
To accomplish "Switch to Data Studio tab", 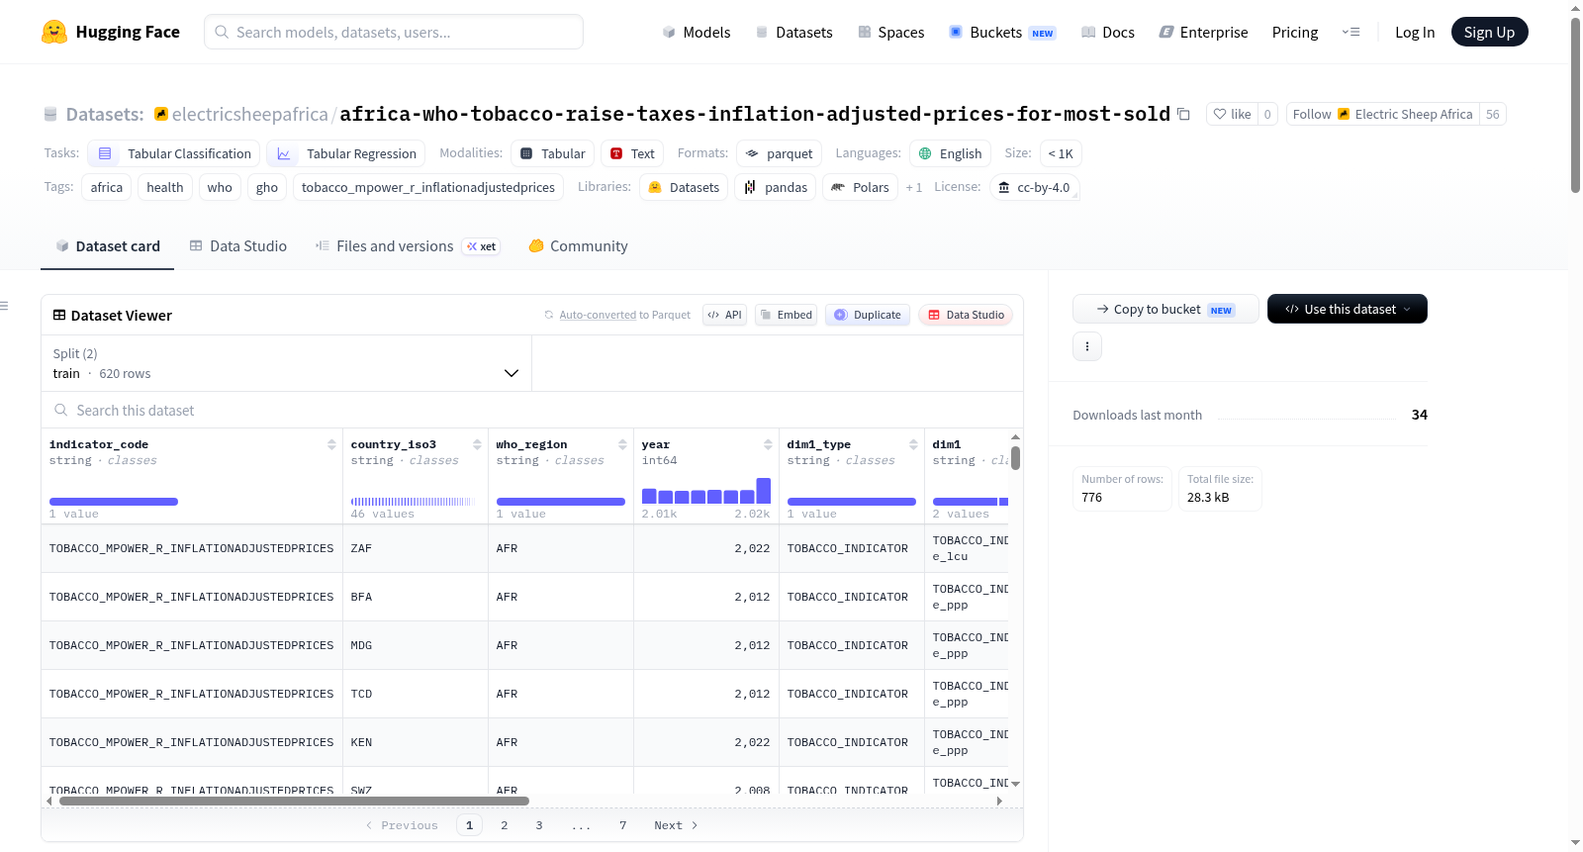I will [x=237, y=246].
